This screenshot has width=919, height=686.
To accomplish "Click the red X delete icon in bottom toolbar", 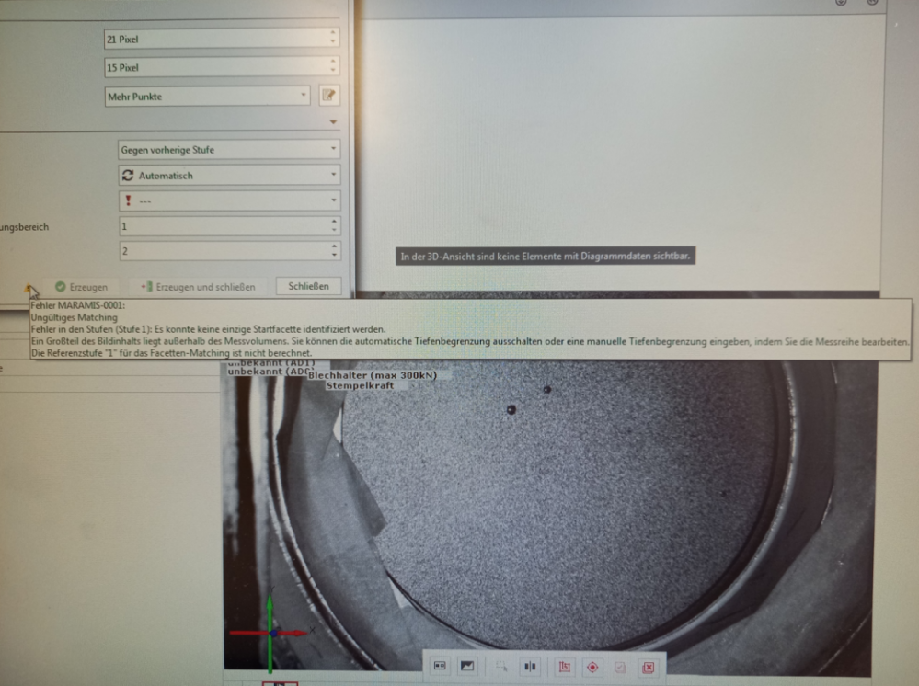I will pyautogui.click(x=648, y=666).
